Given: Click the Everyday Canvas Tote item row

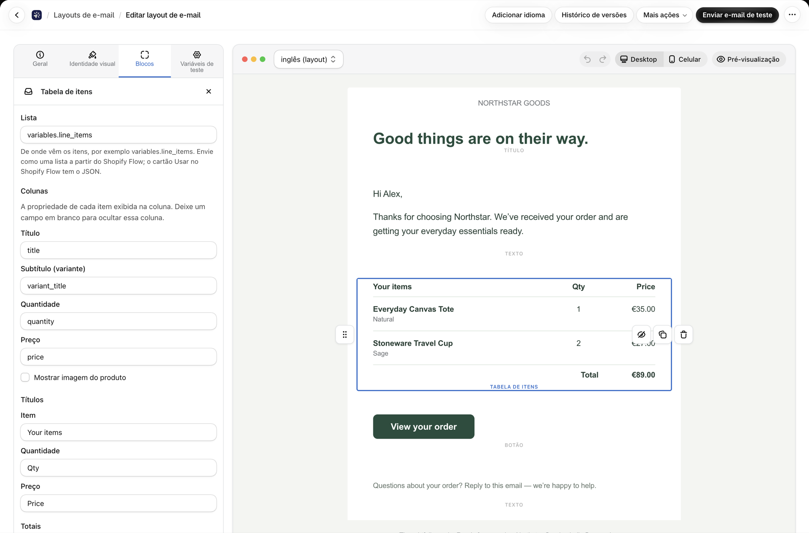Looking at the screenshot, I should click(x=514, y=314).
